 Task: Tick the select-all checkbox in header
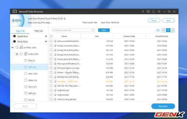click(51, 36)
